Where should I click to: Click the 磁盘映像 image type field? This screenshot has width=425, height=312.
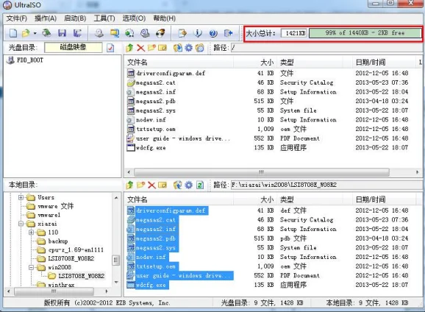click(74, 48)
